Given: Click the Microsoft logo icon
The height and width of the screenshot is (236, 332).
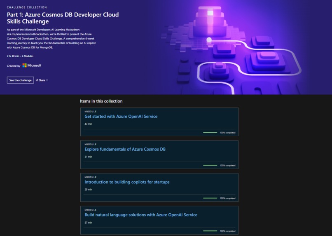Looking at the screenshot, I should (25, 65).
